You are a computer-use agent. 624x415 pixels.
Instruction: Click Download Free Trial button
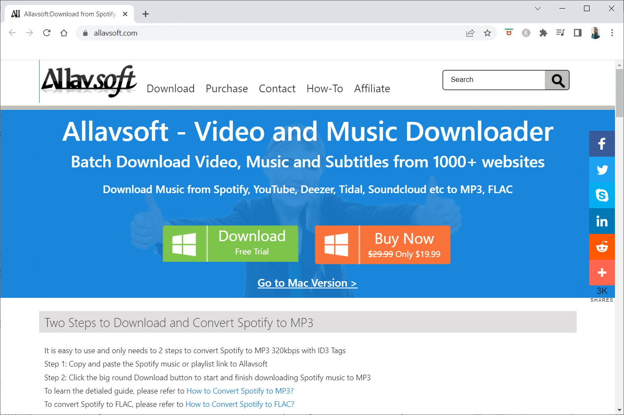click(x=231, y=244)
